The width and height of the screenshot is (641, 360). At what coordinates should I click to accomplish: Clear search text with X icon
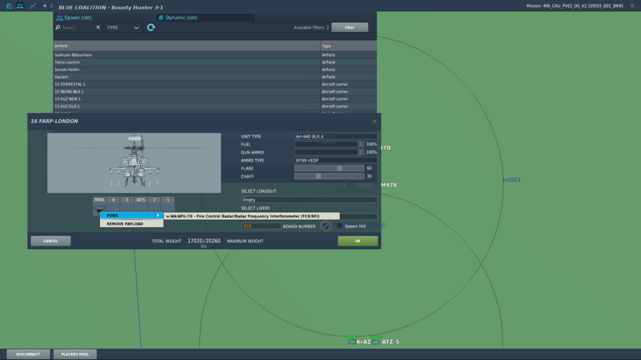[97, 28]
